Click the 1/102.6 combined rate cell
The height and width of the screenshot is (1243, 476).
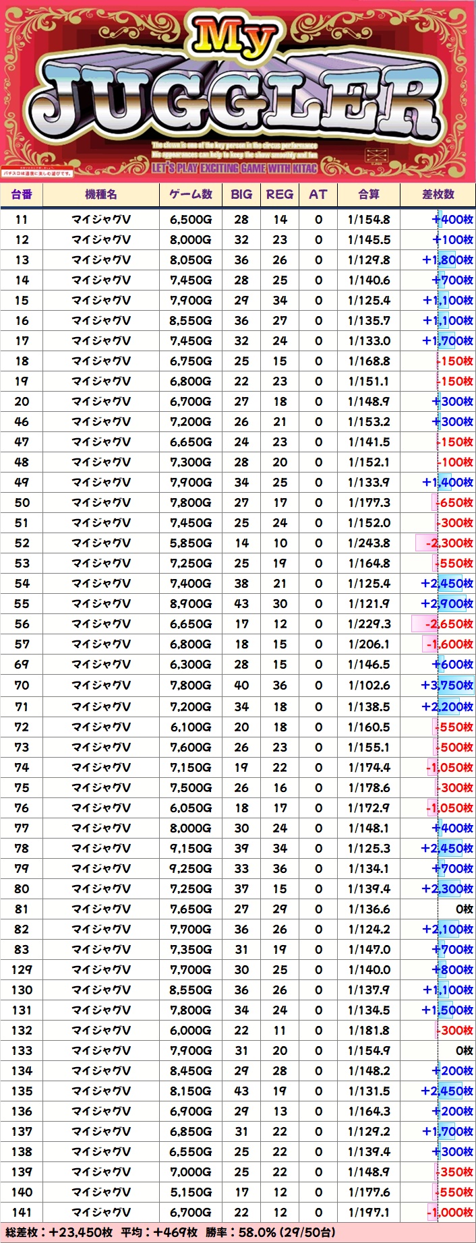click(x=369, y=686)
